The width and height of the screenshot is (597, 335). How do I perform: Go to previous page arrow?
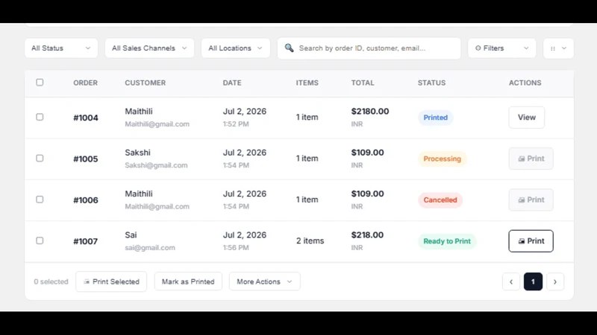pos(511,282)
